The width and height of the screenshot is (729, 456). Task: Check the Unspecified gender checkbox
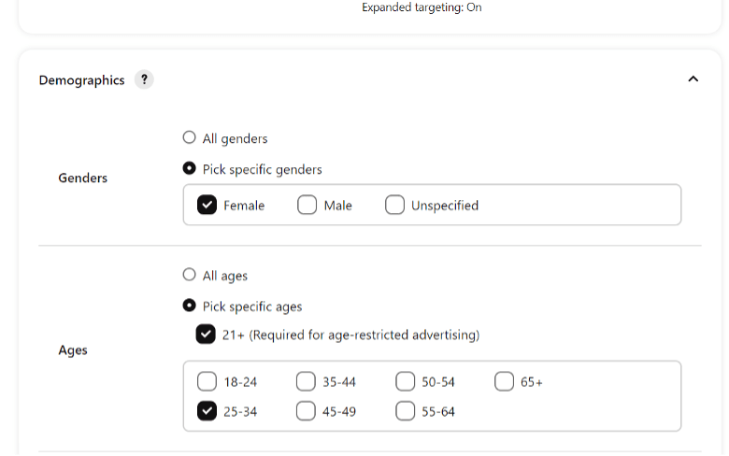coord(394,205)
